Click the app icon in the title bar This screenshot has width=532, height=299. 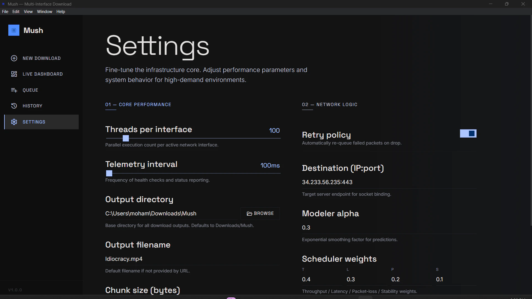(x=3, y=4)
